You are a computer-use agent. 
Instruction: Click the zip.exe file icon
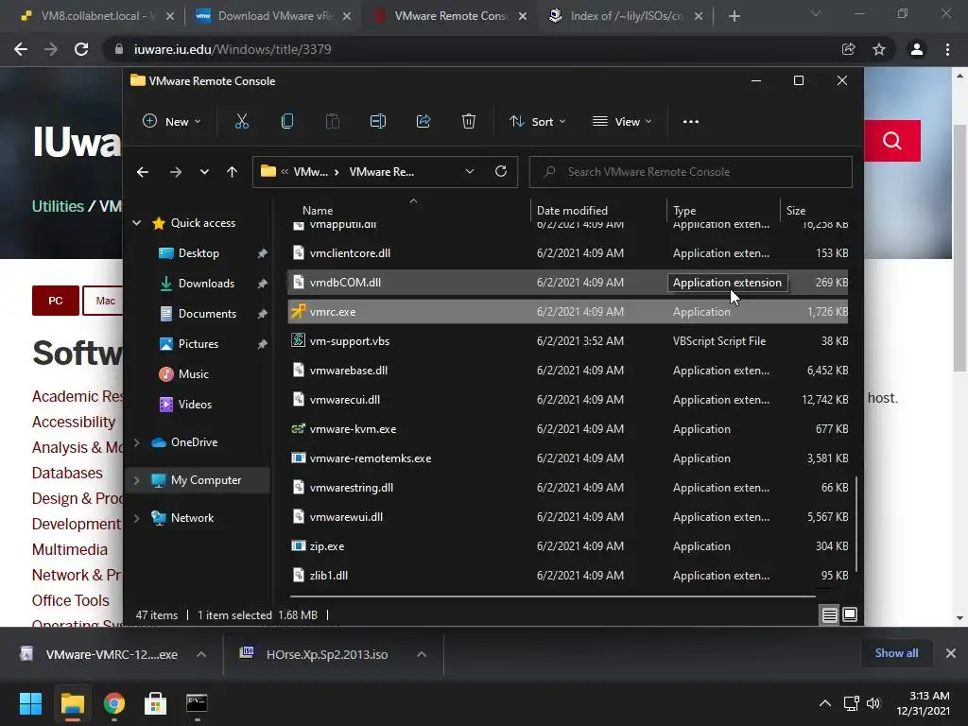click(298, 545)
